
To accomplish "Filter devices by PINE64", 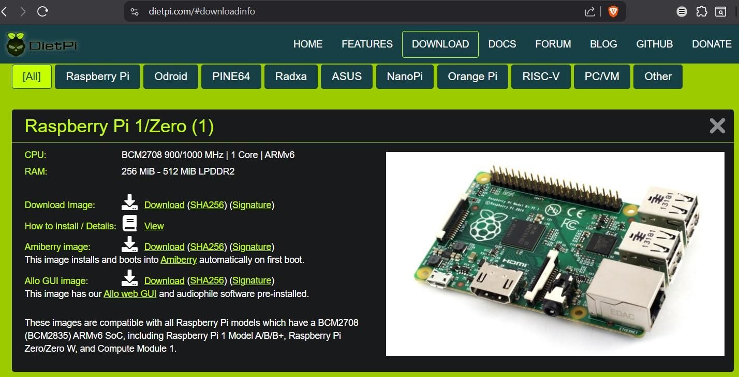I will pos(231,76).
